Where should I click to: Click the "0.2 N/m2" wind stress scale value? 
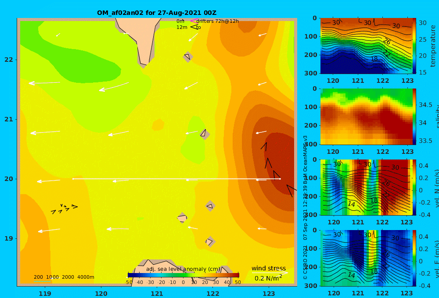pos(268,278)
